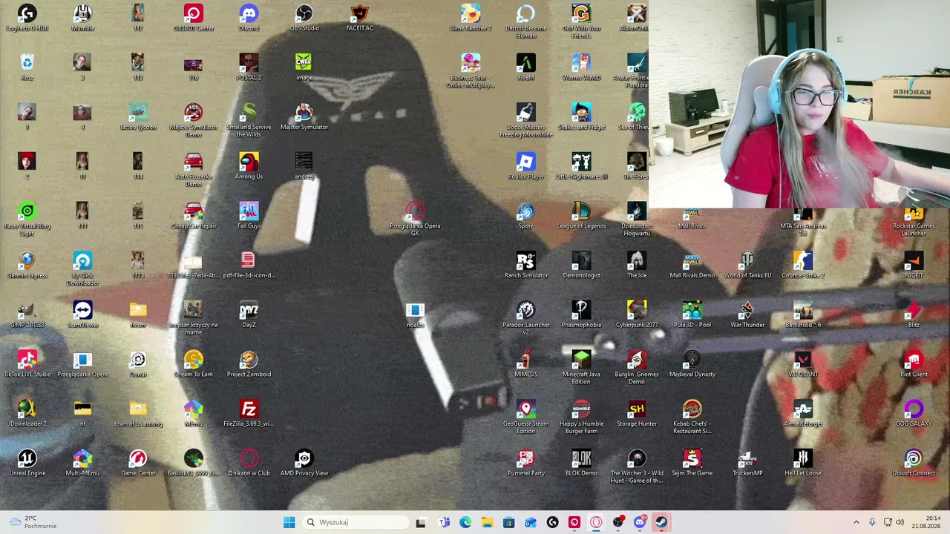Launch Roblox Player desktop icon
The width and height of the screenshot is (950, 534).
coord(526,167)
